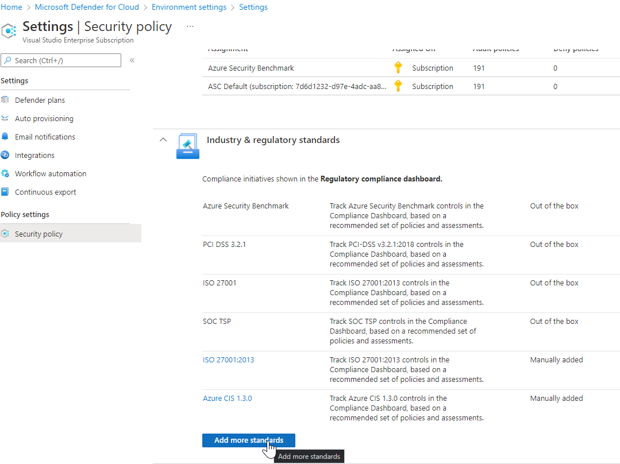Click the key icon next to Azure Security Benchmark
This screenshot has width=620, height=464.
click(x=398, y=67)
